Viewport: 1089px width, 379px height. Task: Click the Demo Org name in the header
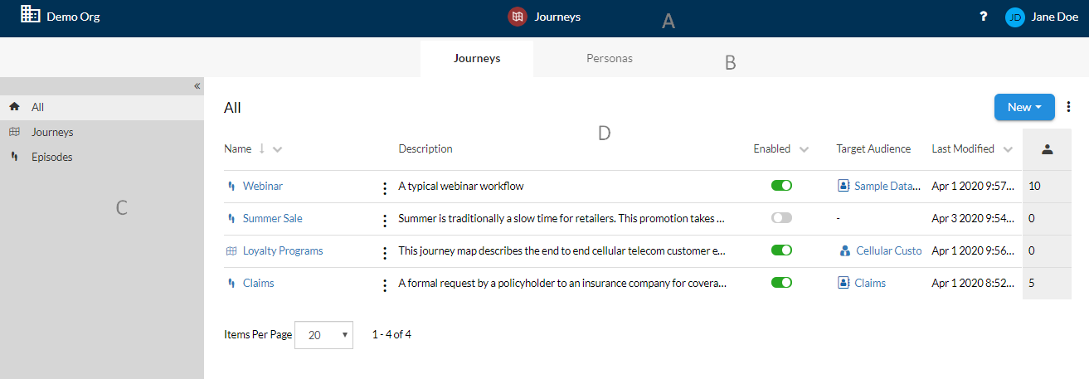(73, 16)
